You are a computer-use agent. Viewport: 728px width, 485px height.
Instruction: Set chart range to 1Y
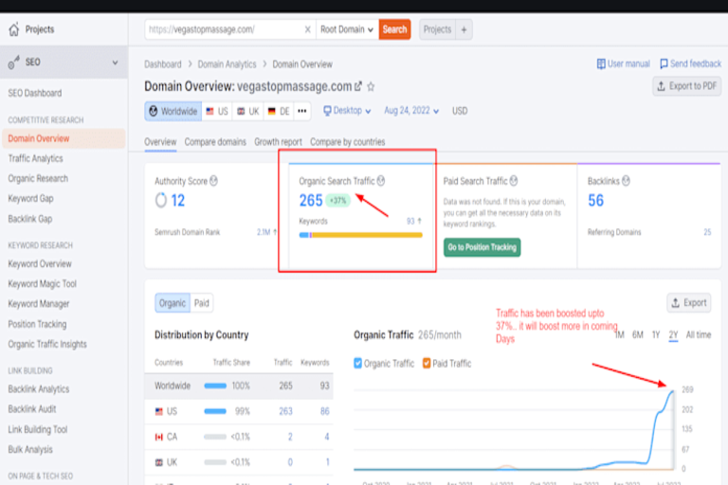(656, 334)
